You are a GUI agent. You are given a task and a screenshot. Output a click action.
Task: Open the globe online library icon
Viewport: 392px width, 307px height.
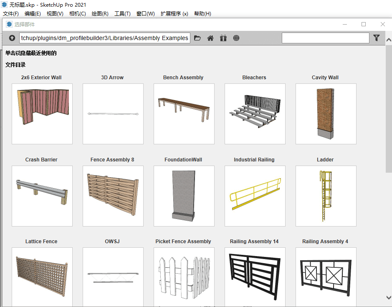pos(236,38)
